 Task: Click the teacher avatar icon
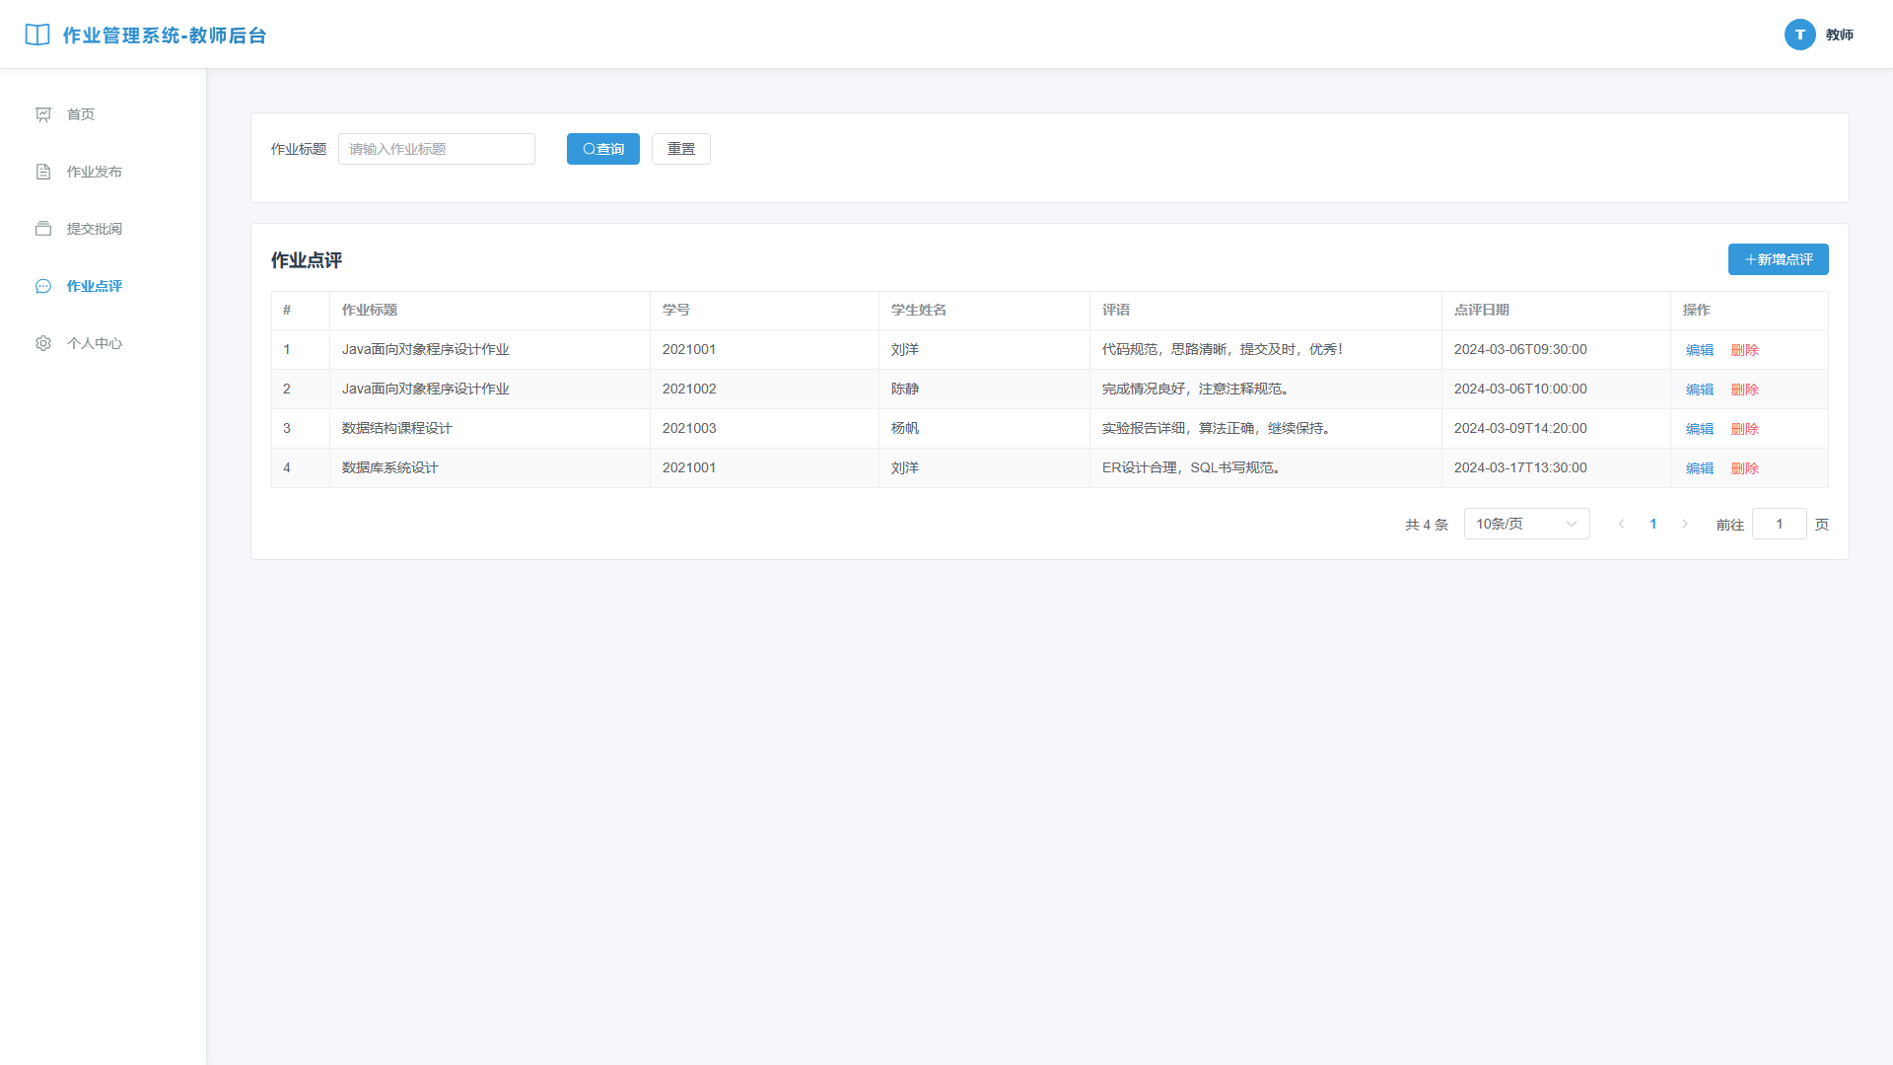coord(1799,35)
